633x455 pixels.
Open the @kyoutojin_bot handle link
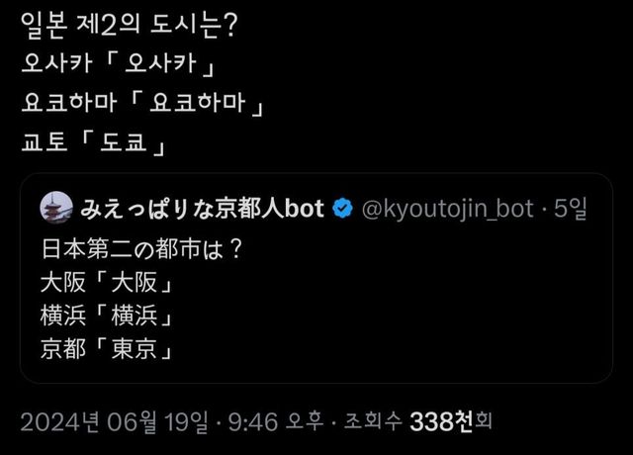pos(449,209)
